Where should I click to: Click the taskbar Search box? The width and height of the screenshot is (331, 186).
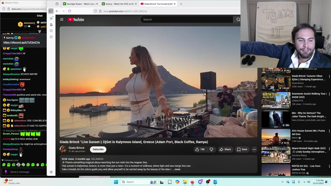point(139,182)
